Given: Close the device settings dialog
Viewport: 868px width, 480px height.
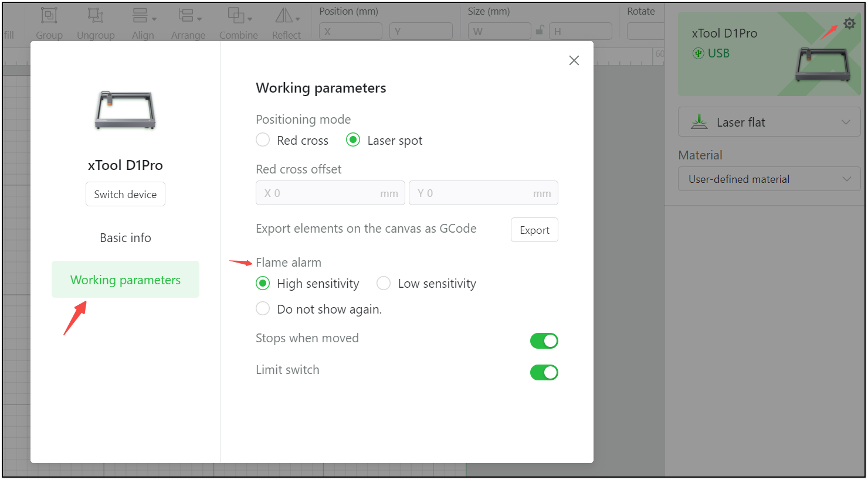Looking at the screenshot, I should click(x=574, y=60).
